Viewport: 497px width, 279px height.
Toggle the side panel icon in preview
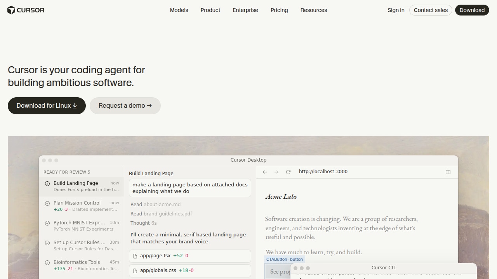coord(448,172)
